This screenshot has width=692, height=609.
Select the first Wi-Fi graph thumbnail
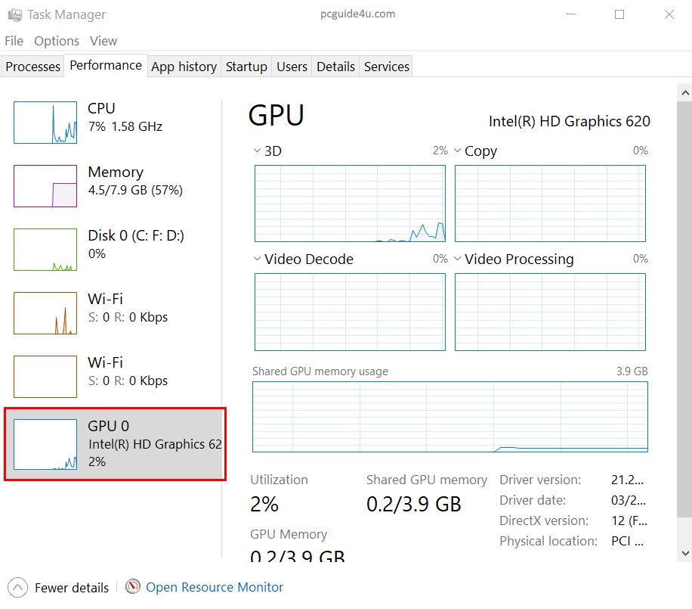tap(45, 313)
